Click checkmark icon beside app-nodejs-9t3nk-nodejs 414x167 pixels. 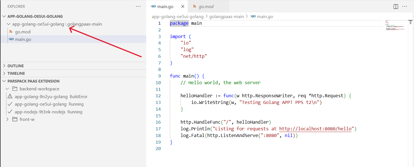[x=10, y=112]
